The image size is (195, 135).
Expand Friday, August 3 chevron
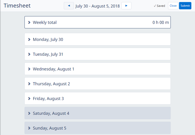click(29, 99)
